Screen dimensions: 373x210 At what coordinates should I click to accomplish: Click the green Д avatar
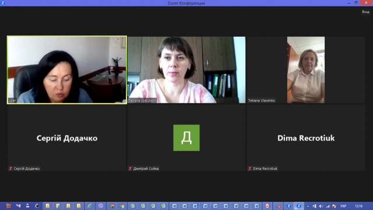coord(186,138)
